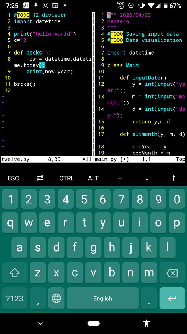Tap the LOCK cast icon in status bar
Image resolution: width=187 pixels, height=334 pixels.
point(121,5)
